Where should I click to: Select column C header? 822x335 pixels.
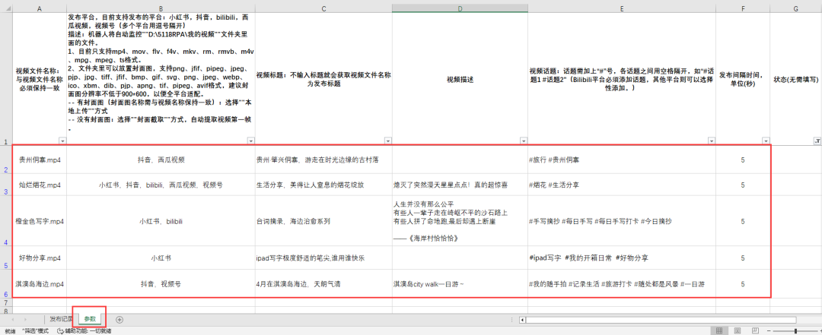[x=323, y=8]
